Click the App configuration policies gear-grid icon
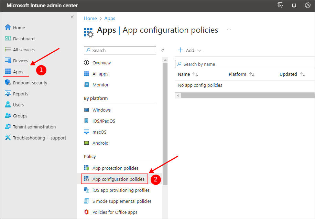The image size is (315, 219). tap(86, 179)
